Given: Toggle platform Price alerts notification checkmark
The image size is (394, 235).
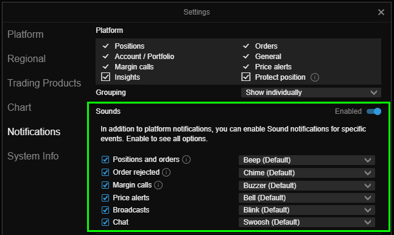Looking at the screenshot, I should 246,66.
